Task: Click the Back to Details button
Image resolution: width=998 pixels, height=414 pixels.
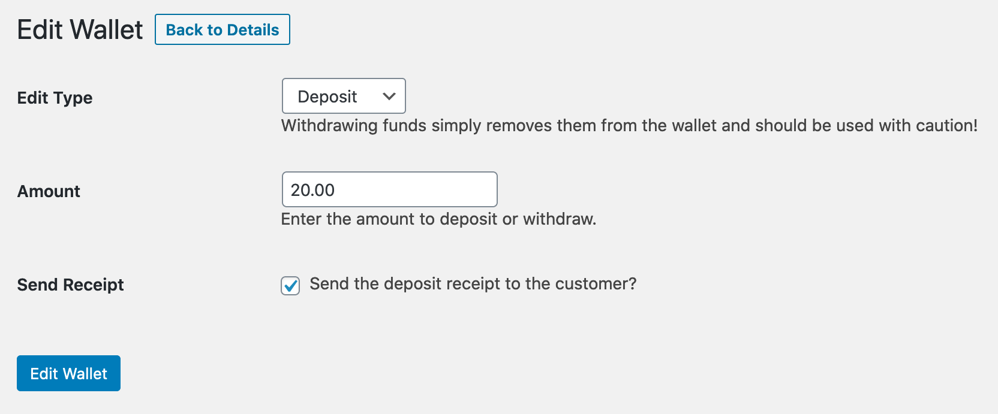Action: (223, 30)
